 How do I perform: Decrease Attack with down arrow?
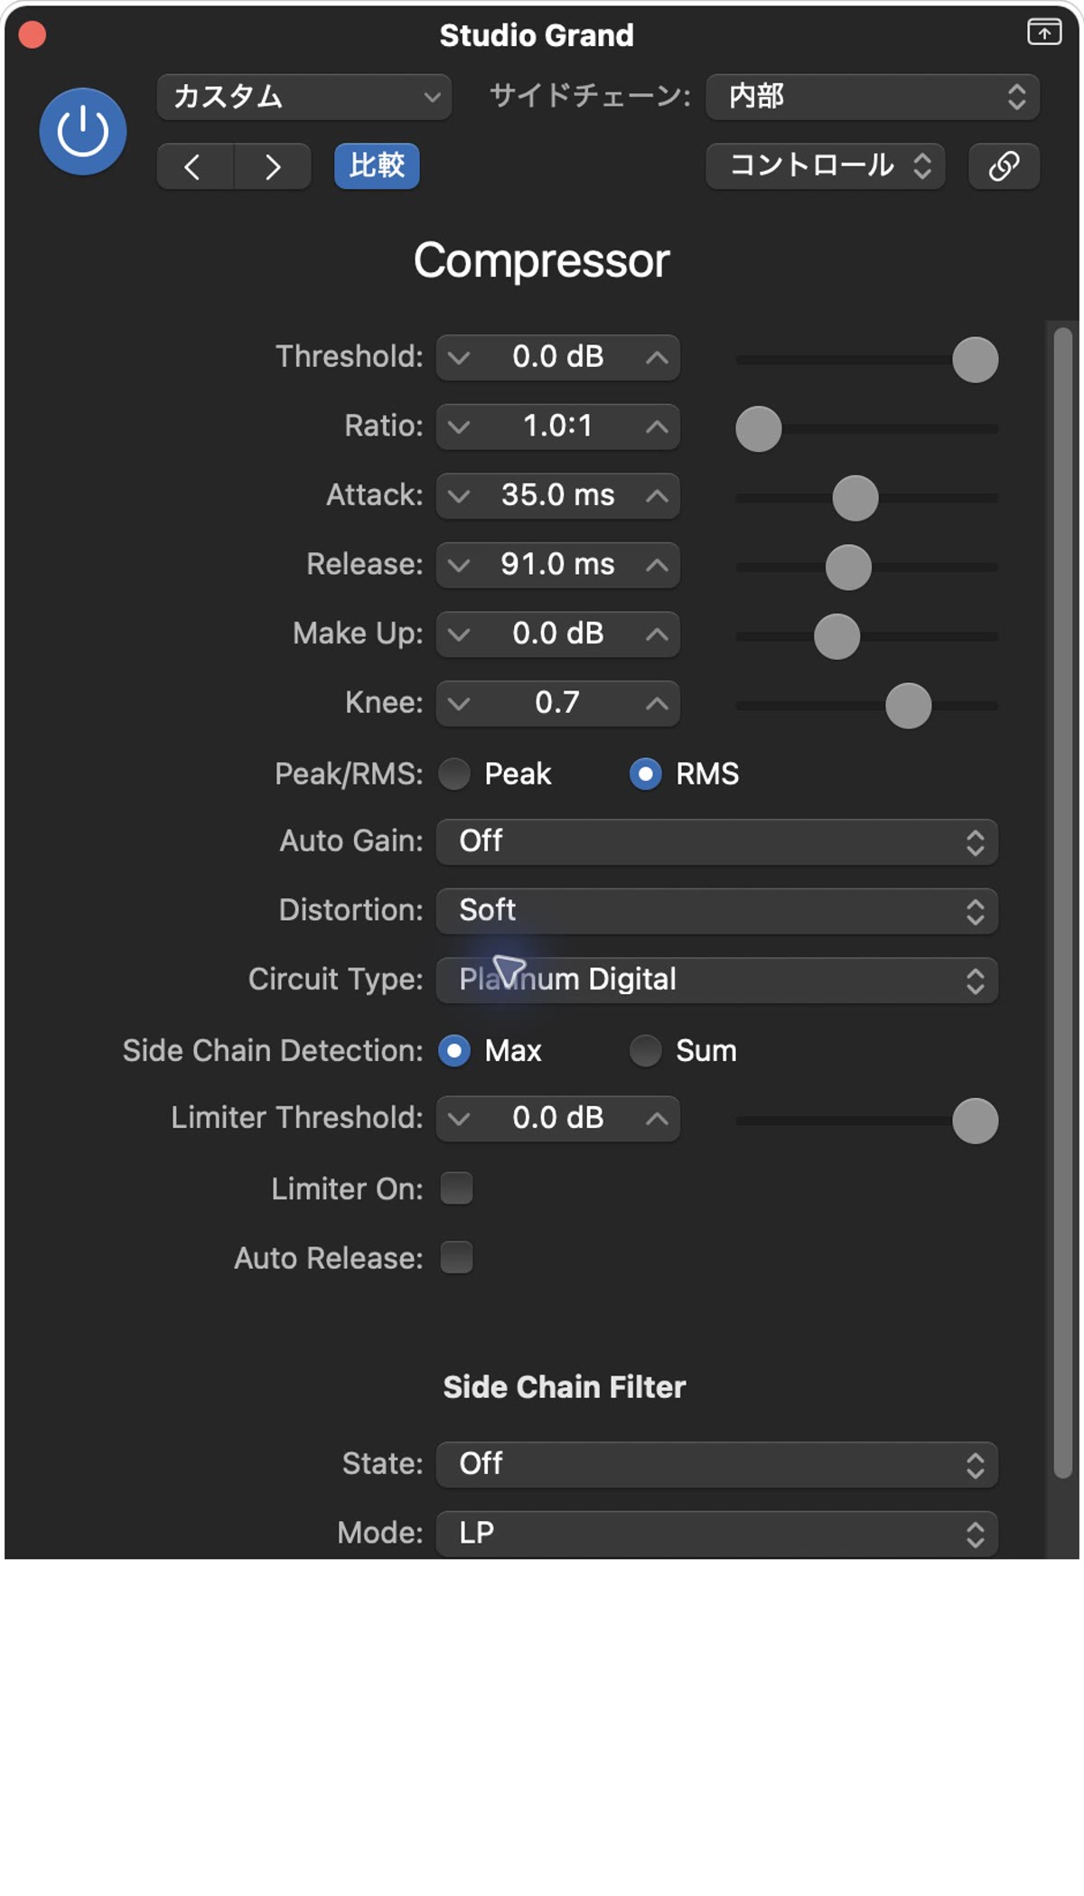point(460,496)
